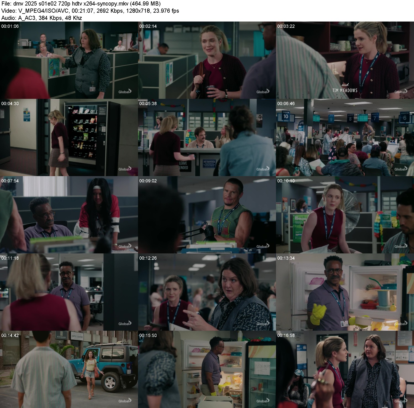This screenshot has height=408, width=414.
Task: Click the Video codec info line
Action: pos(90,11)
